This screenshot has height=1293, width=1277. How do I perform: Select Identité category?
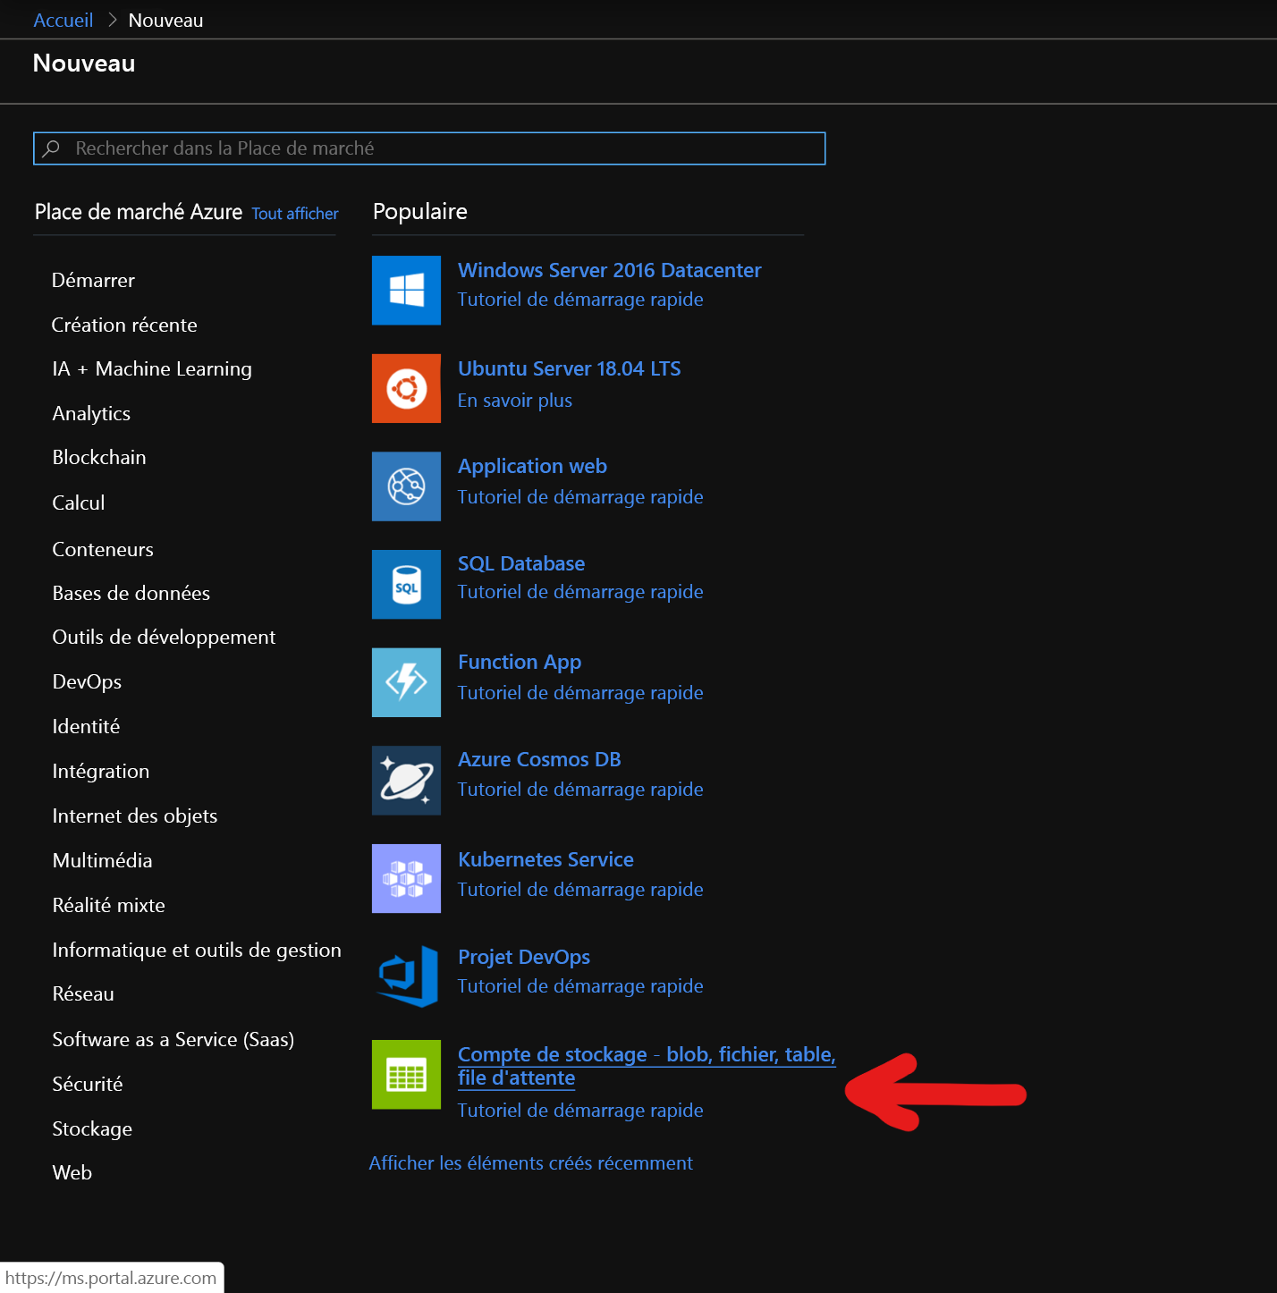[x=86, y=726]
